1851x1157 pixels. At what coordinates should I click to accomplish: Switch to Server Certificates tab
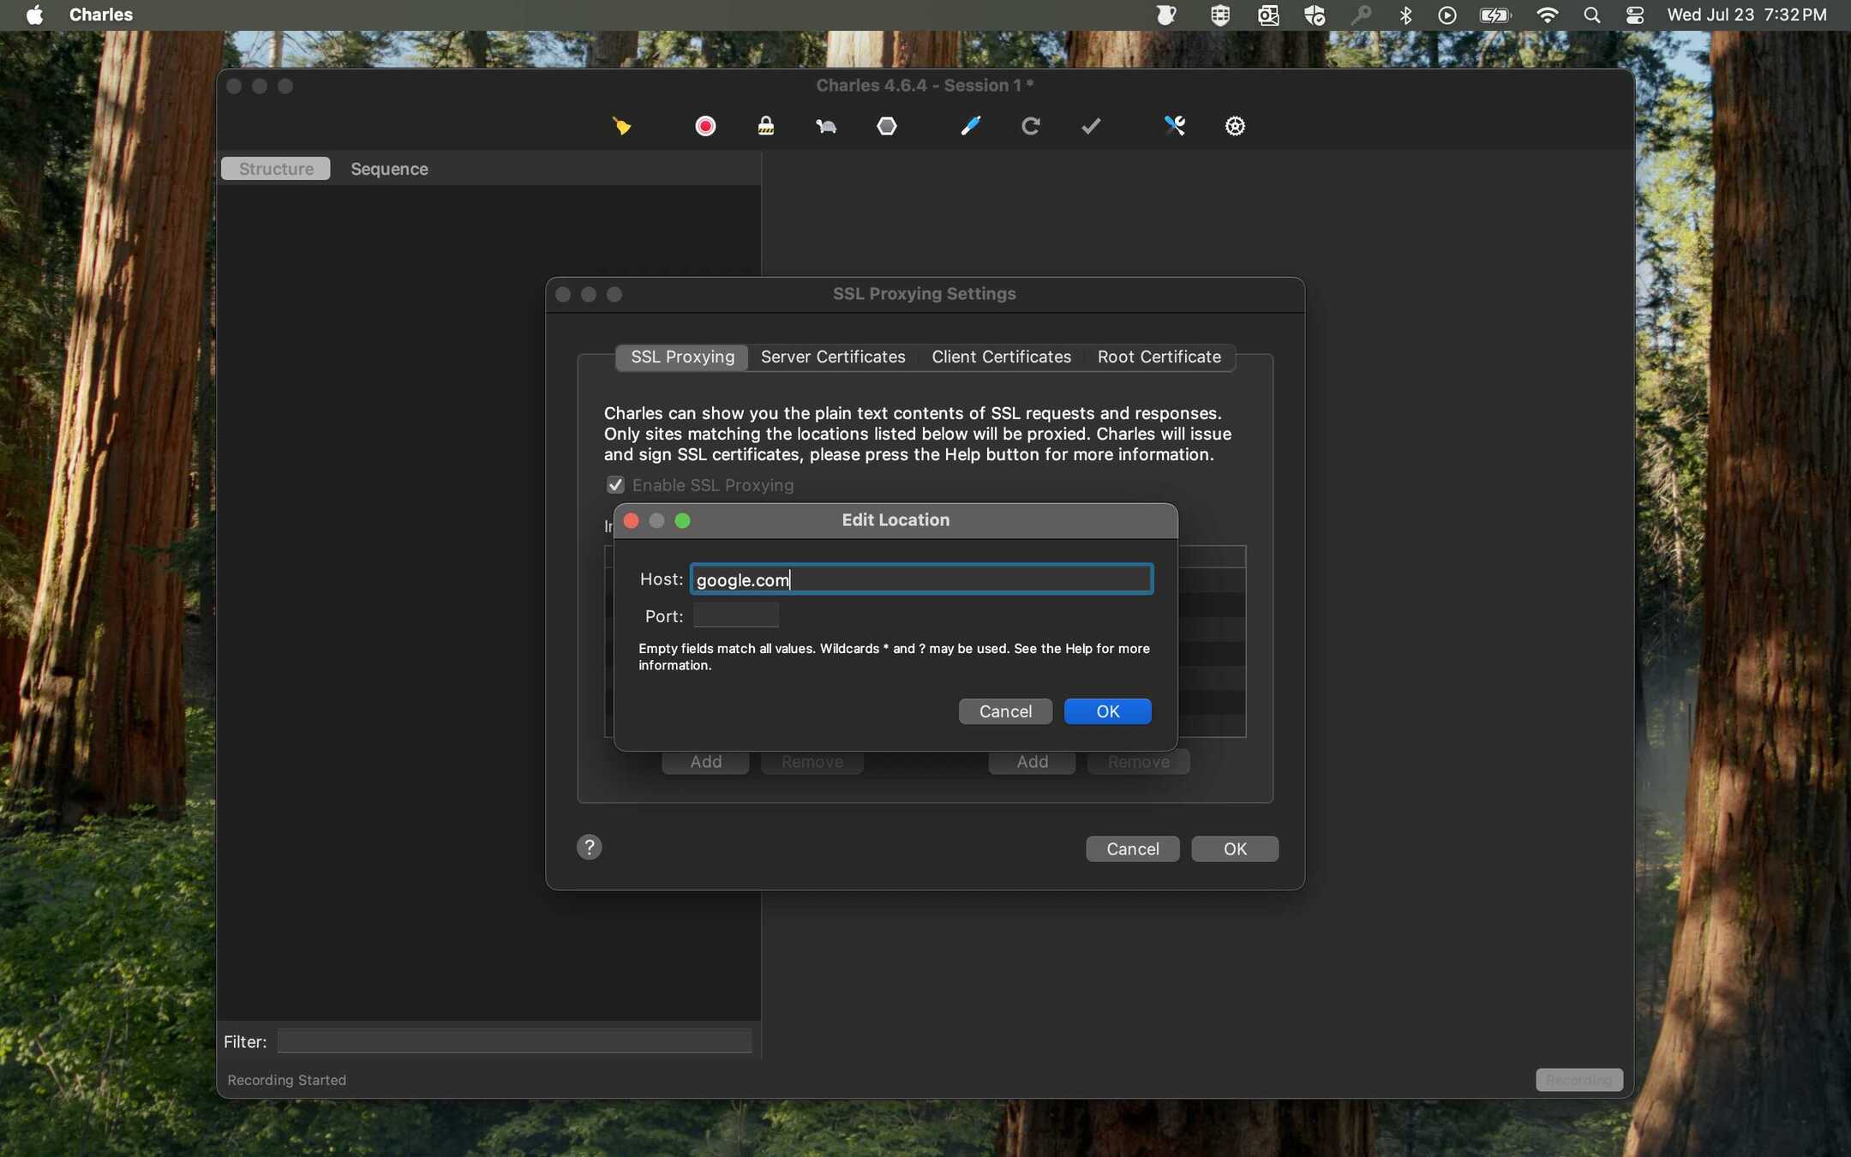[x=833, y=357]
